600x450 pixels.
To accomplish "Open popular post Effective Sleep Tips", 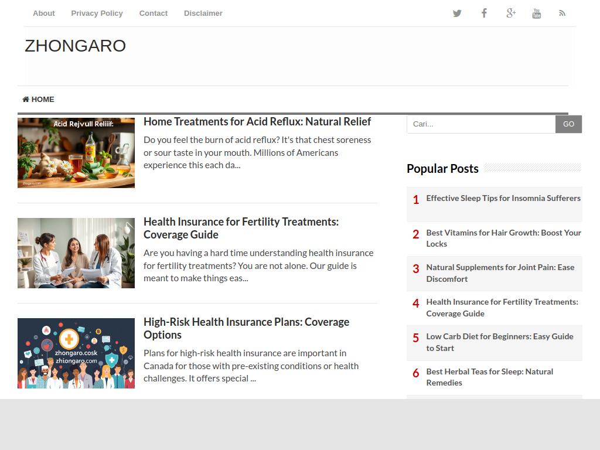I will [x=503, y=199].
